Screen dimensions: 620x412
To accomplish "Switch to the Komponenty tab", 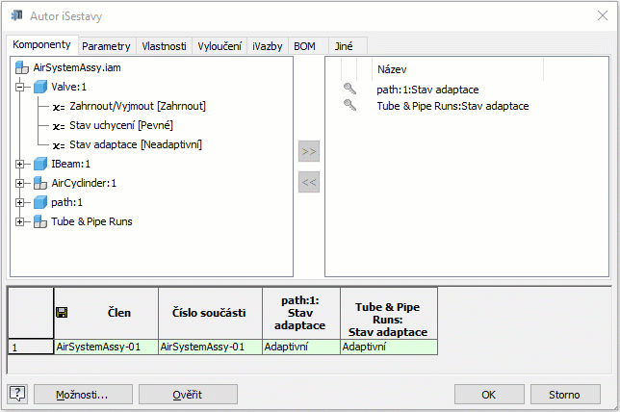I will (x=42, y=44).
